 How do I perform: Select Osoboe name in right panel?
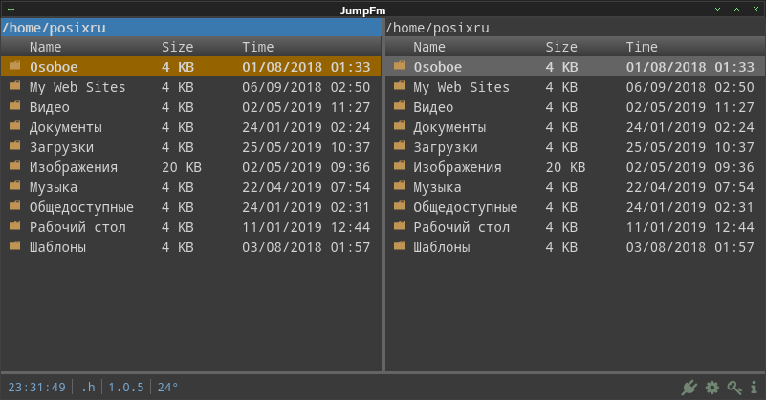coord(438,67)
